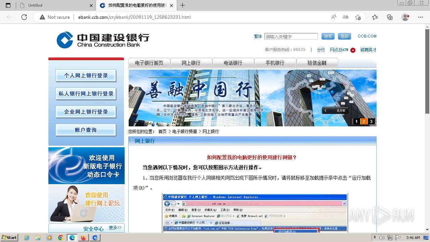Click the keyword search input field
The image size is (430, 242).
(291, 36)
